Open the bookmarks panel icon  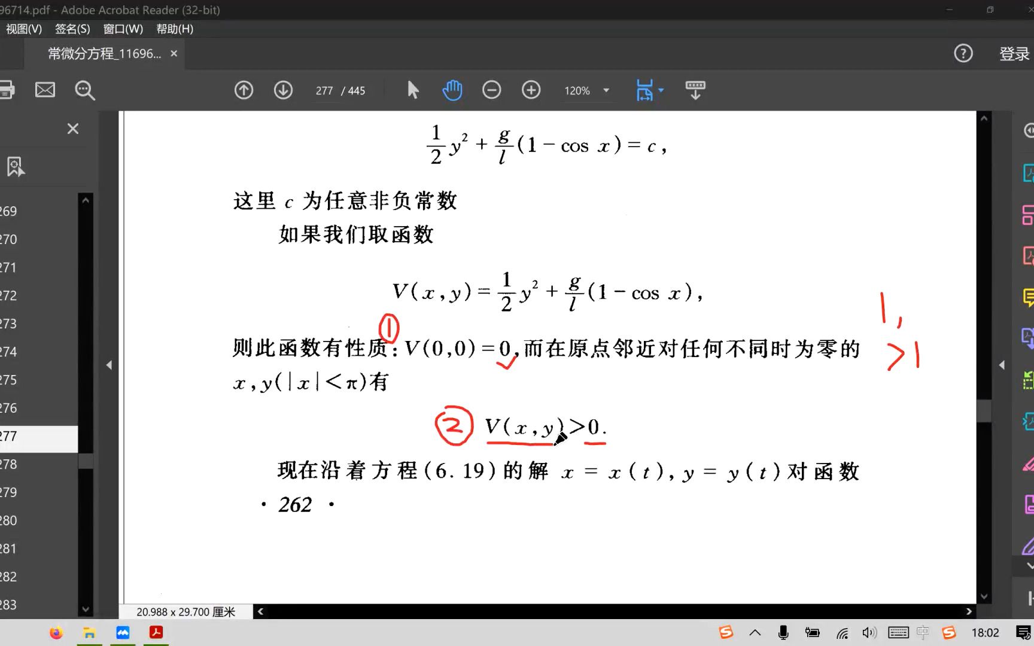(16, 167)
